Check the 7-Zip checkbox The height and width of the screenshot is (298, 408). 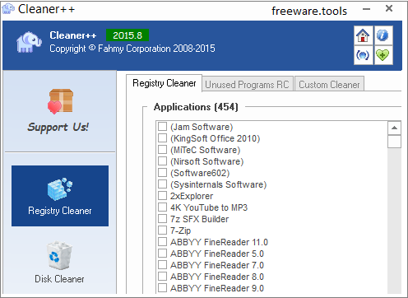point(162,230)
